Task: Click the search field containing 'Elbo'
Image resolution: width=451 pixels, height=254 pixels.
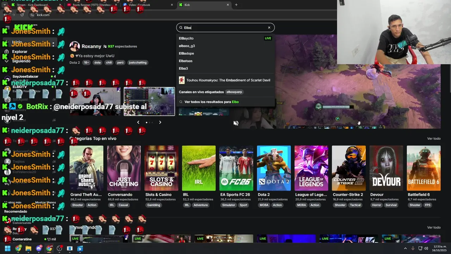Action: pos(225,28)
